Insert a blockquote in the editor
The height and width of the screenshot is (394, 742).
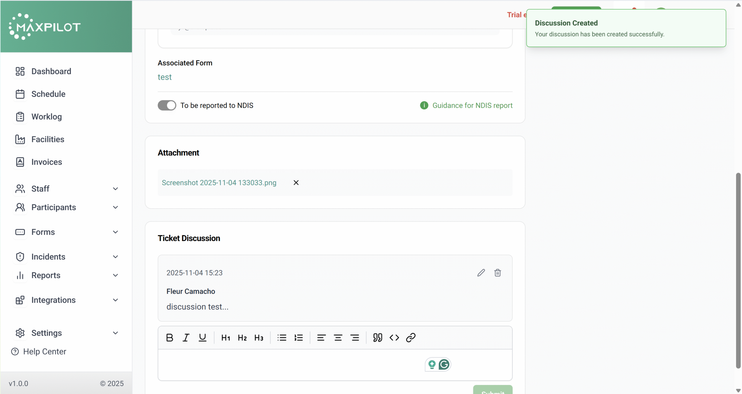coord(377,338)
